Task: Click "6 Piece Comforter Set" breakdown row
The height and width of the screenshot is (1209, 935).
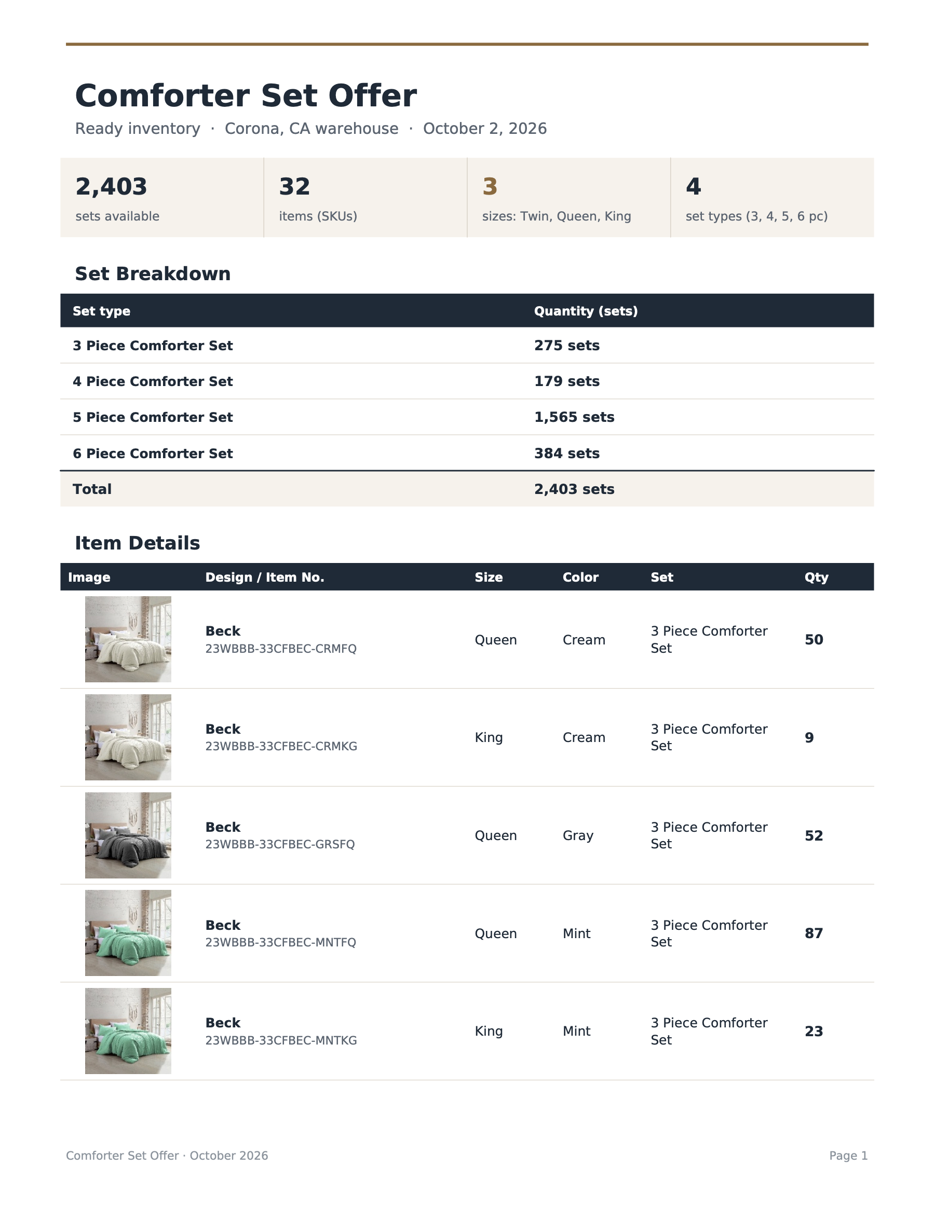Action: click(x=467, y=454)
